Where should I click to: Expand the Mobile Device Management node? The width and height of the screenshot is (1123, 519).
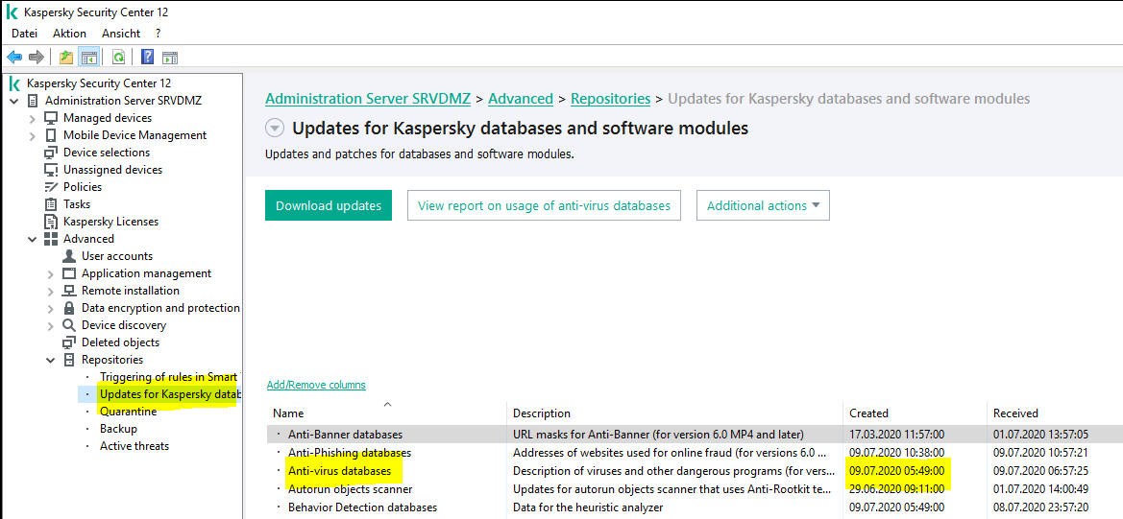[x=33, y=135]
